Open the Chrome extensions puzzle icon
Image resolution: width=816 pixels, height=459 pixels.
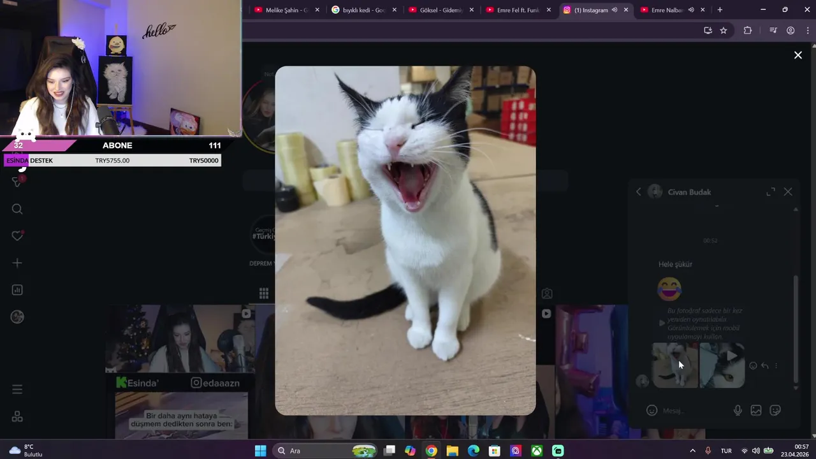748,30
